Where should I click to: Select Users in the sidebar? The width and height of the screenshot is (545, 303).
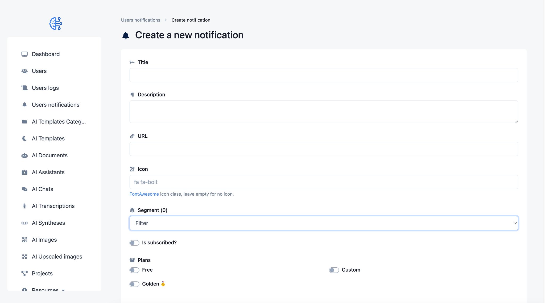(39, 71)
